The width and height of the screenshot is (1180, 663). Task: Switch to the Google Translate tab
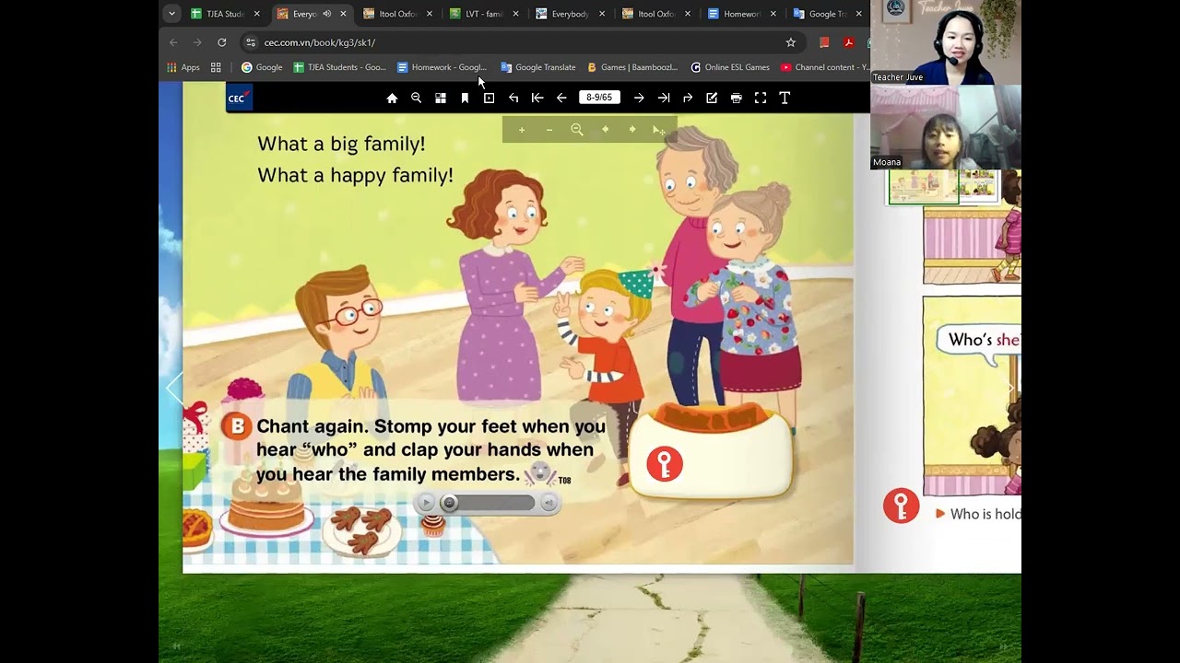coord(828,14)
